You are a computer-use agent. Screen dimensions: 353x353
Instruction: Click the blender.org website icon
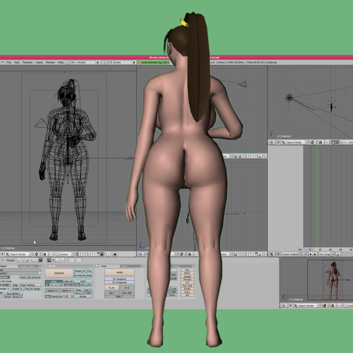pos(139,62)
